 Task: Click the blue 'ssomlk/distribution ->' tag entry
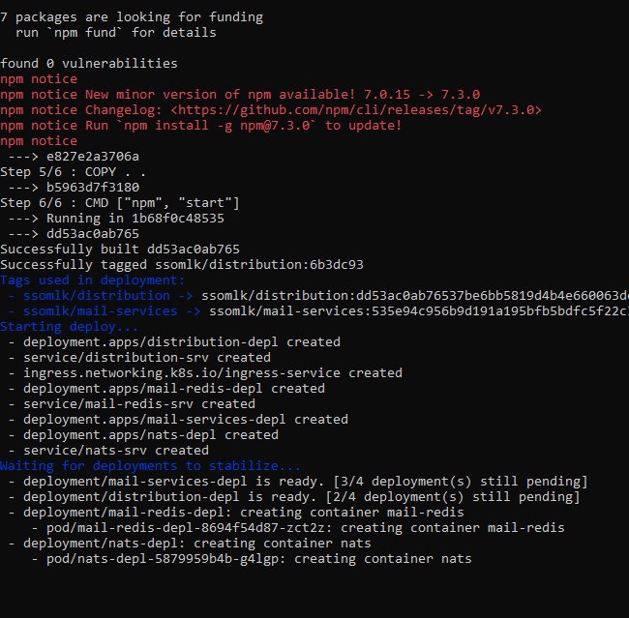(101, 296)
